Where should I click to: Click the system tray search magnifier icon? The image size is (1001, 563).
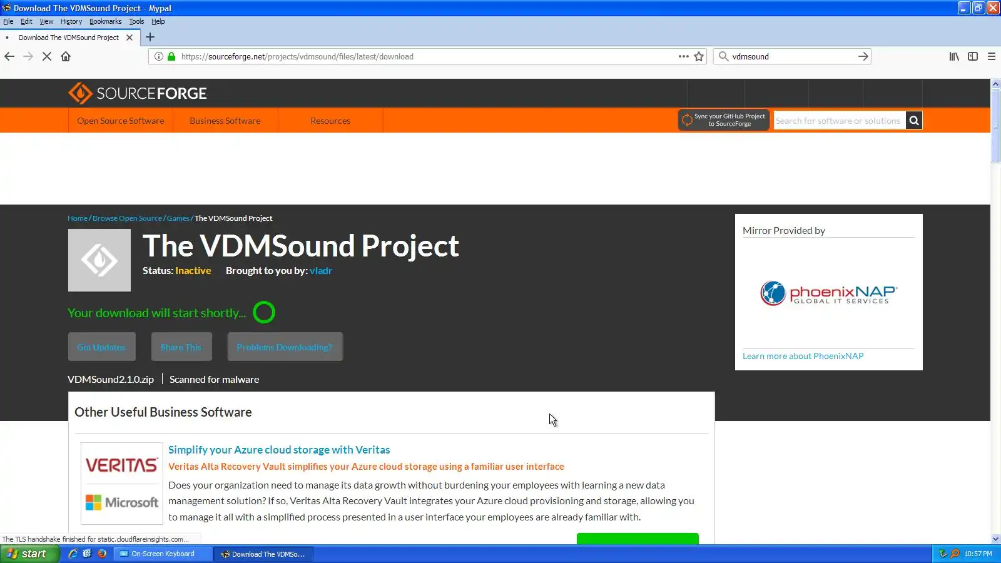(955, 554)
